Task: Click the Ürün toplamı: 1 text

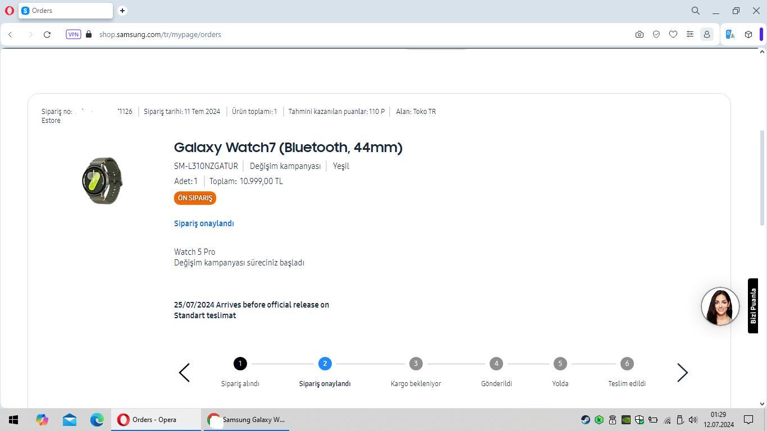Action: point(254,112)
